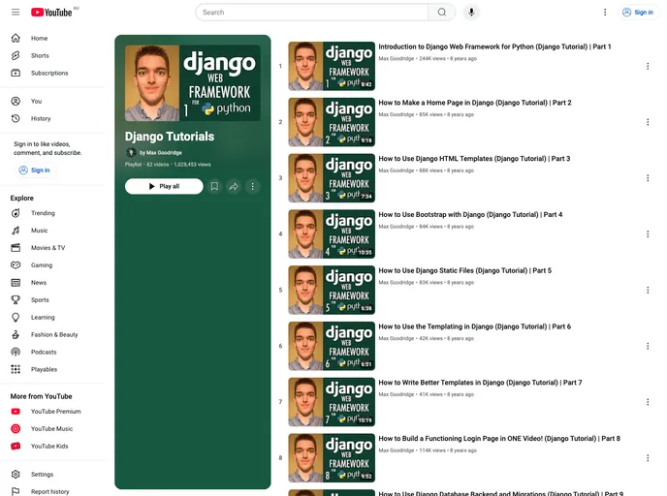
Task: Open the hamburger guide menu
Action: point(16,12)
